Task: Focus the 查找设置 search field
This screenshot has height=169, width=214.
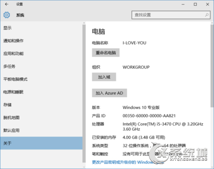Action: click(171, 15)
